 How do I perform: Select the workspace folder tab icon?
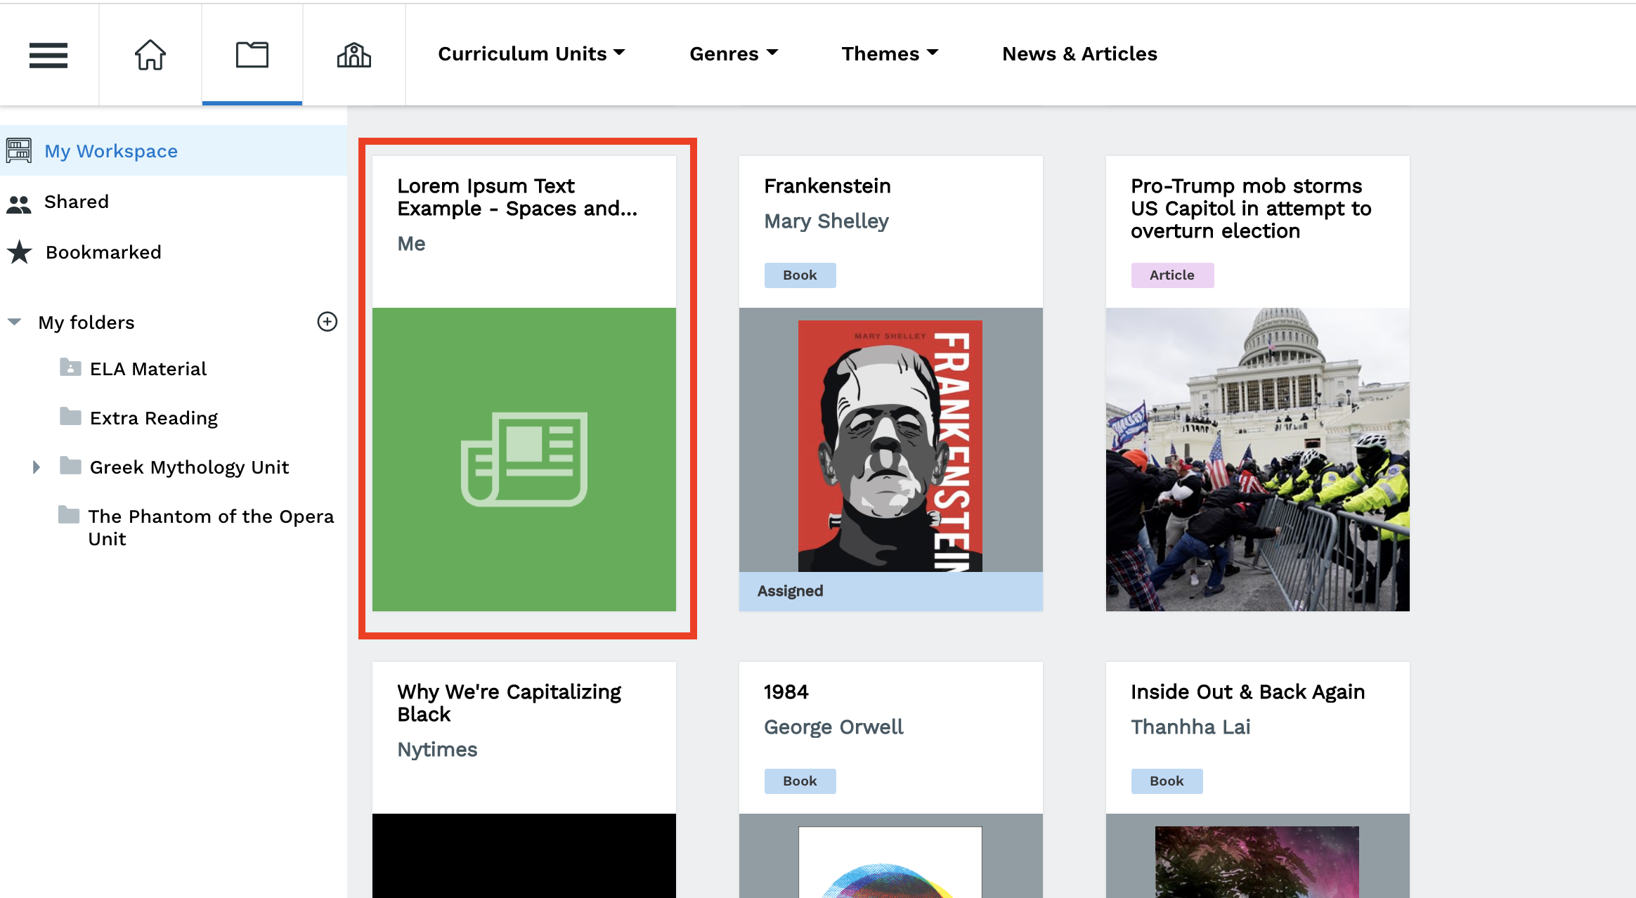pos(252,55)
